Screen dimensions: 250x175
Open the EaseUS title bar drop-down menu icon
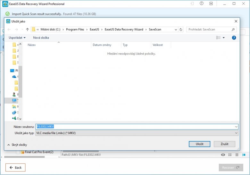pos(211,4)
